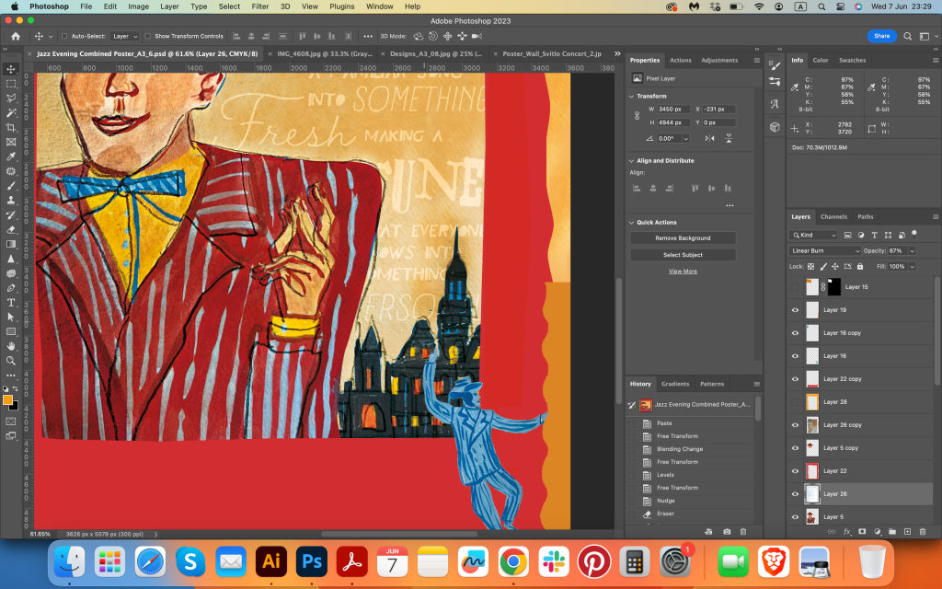Delete layer using Layers panel trash icon
Viewport: 942px width, 589px height.
pos(922,531)
